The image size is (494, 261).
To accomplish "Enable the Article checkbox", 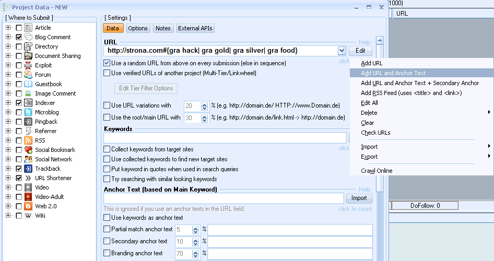I will pos(19,28).
